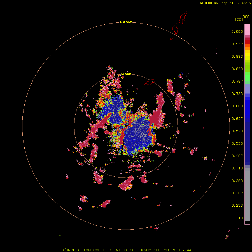Screen dimensions: 252x252
Task: Pick the light pink swatch atop the colorbar
Action: click(x=247, y=30)
